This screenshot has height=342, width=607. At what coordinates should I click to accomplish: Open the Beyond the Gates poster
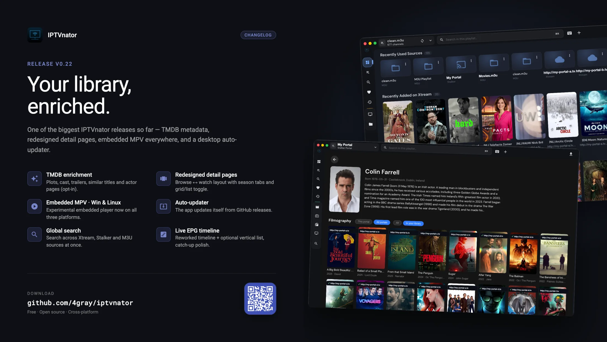click(x=398, y=122)
